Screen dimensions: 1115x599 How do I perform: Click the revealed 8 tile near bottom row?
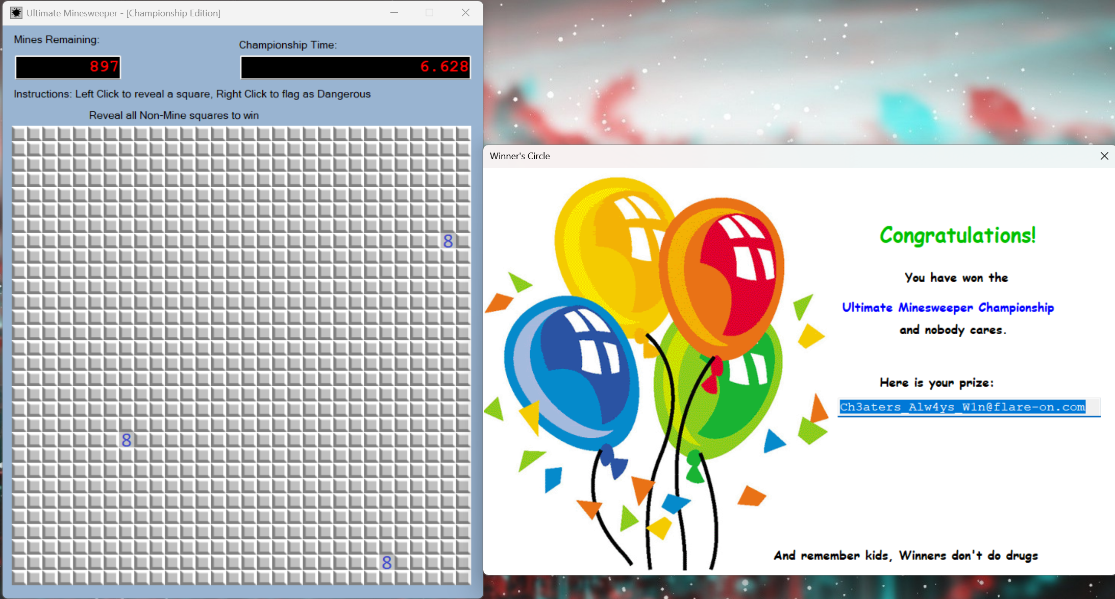tap(387, 562)
